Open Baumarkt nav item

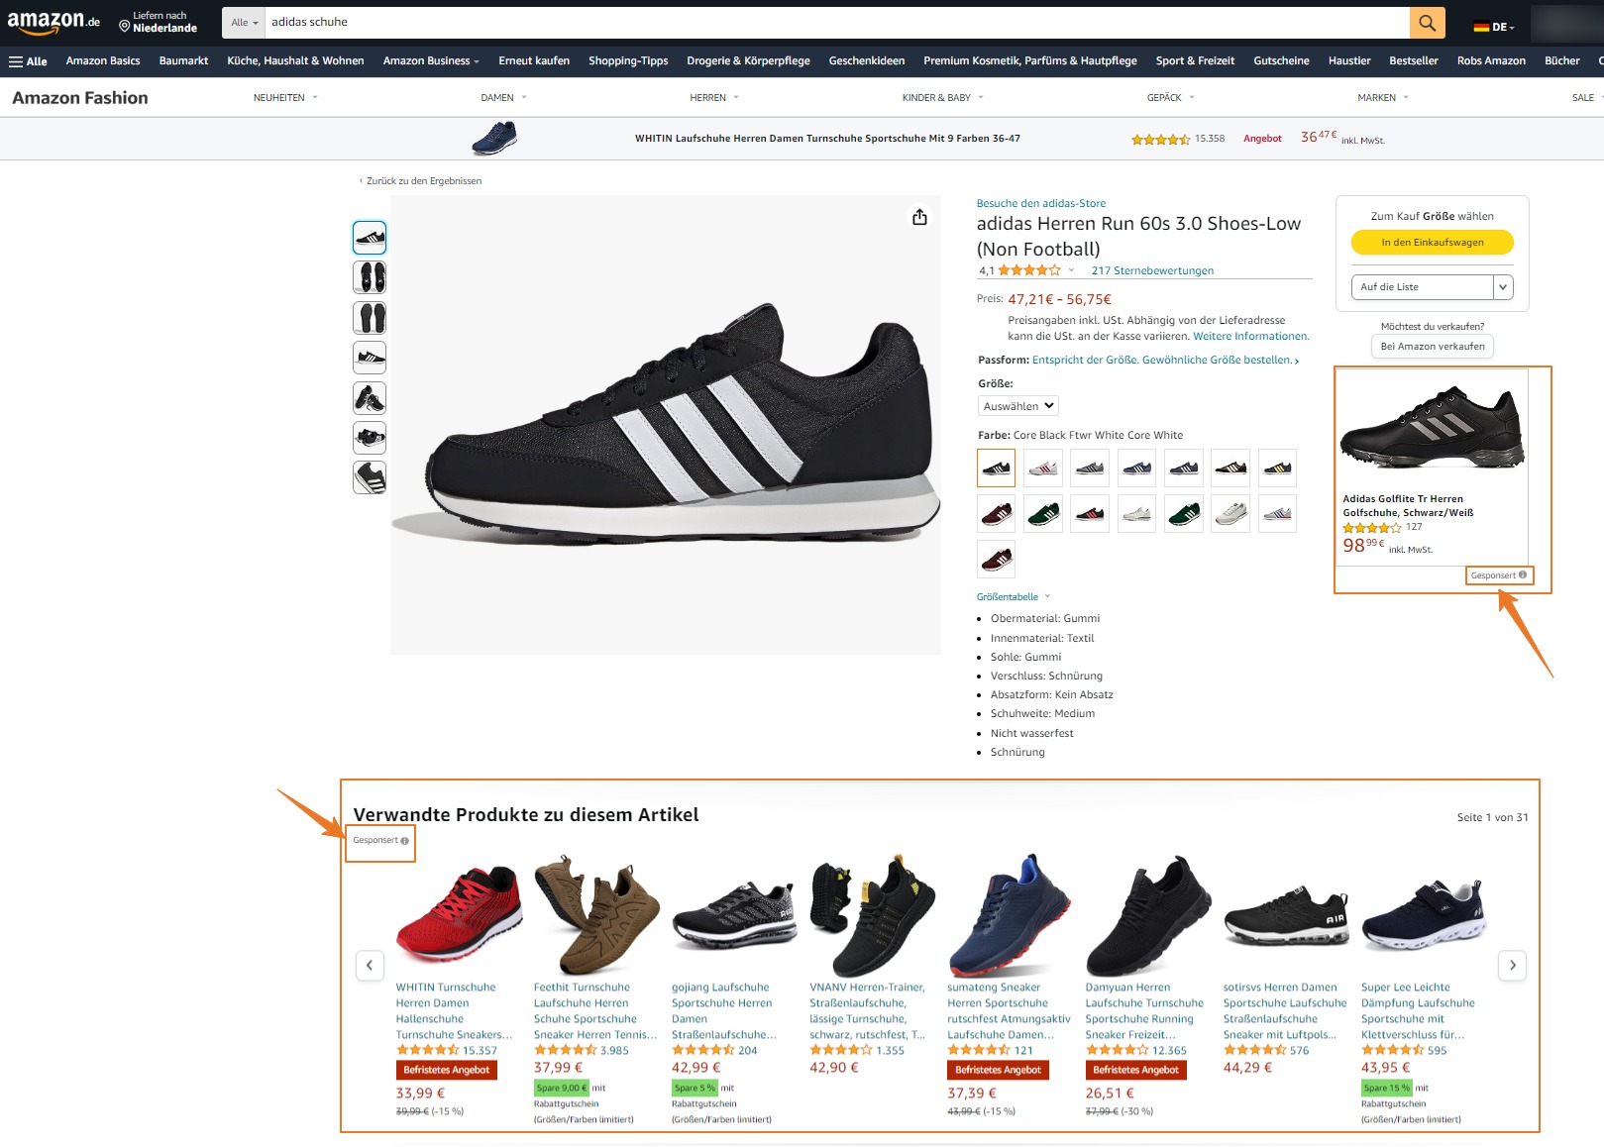coord(183,61)
